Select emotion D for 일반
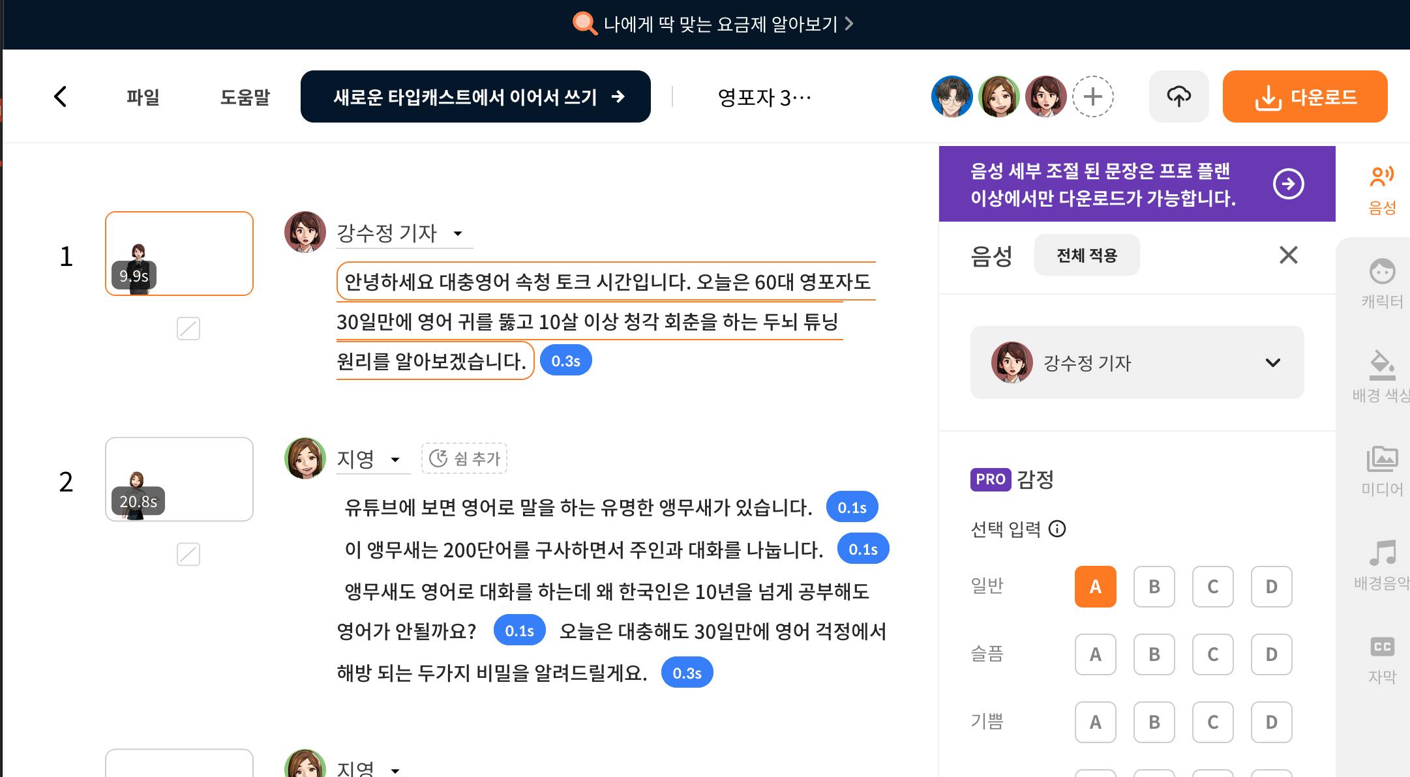This screenshot has width=1410, height=777. 1270,586
